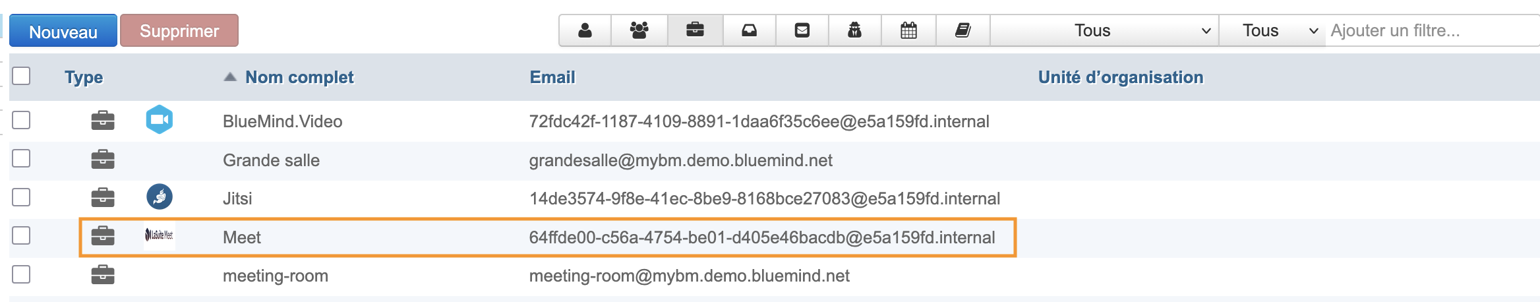Filter by envelope mailshare icon

802,30
